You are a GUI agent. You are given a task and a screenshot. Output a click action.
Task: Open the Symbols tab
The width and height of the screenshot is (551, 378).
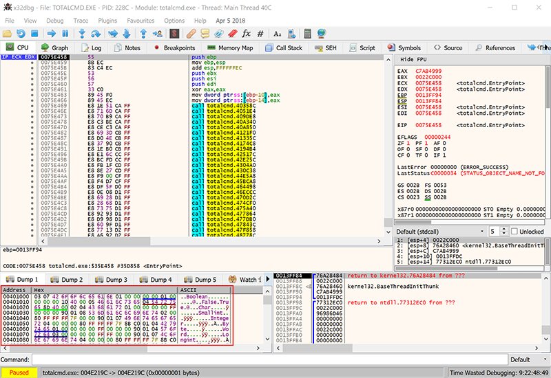click(404, 47)
